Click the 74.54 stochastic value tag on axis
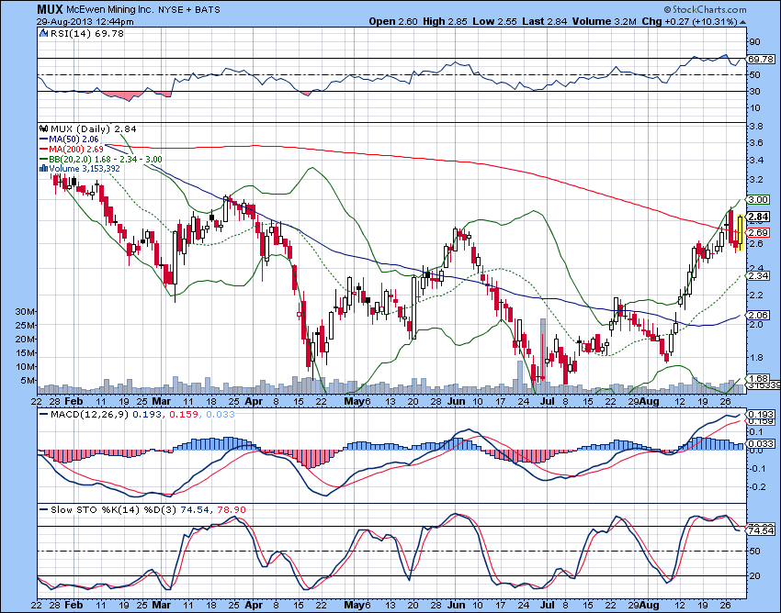The height and width of the screenshot is (613, 781). (x=762, y=531)
